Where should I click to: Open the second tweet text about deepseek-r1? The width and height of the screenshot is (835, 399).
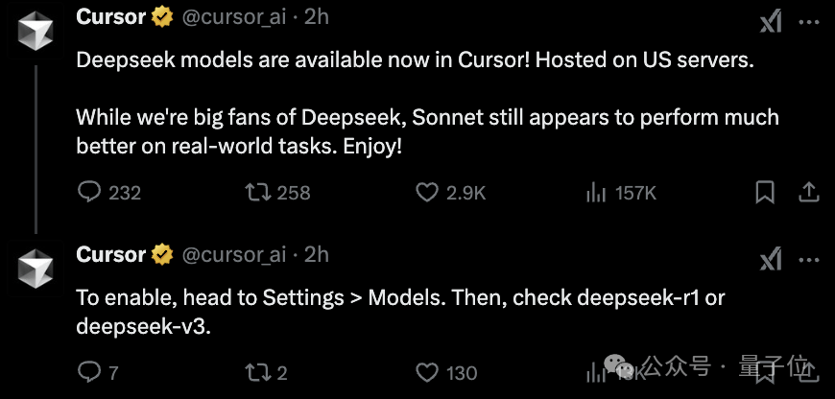point(400,312)
